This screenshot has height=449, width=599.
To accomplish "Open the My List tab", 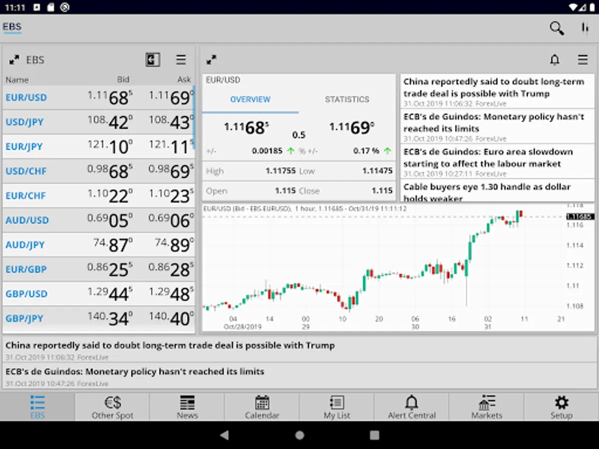I will (337, 407).
